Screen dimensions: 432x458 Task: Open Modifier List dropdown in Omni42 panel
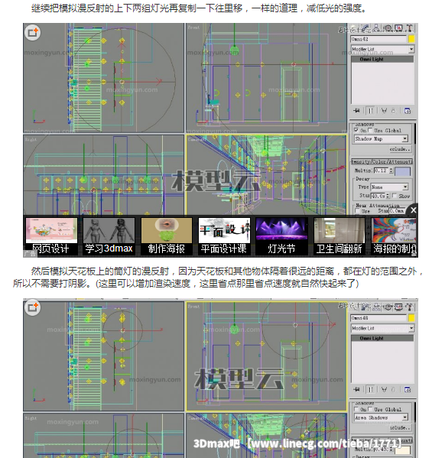[411, 49]
